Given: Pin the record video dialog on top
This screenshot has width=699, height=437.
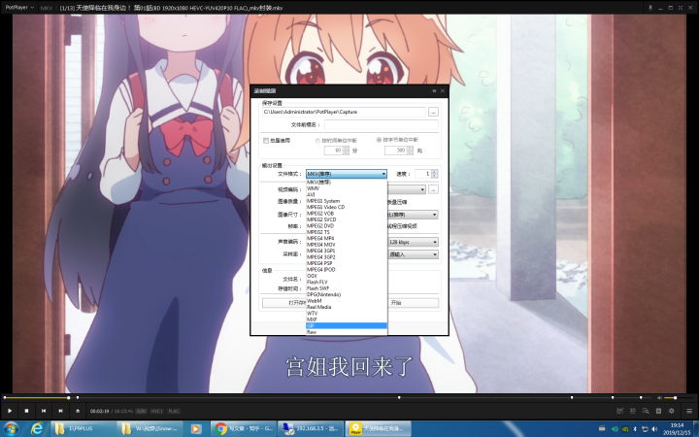Looking at the screenshot, I should [434, 91].
